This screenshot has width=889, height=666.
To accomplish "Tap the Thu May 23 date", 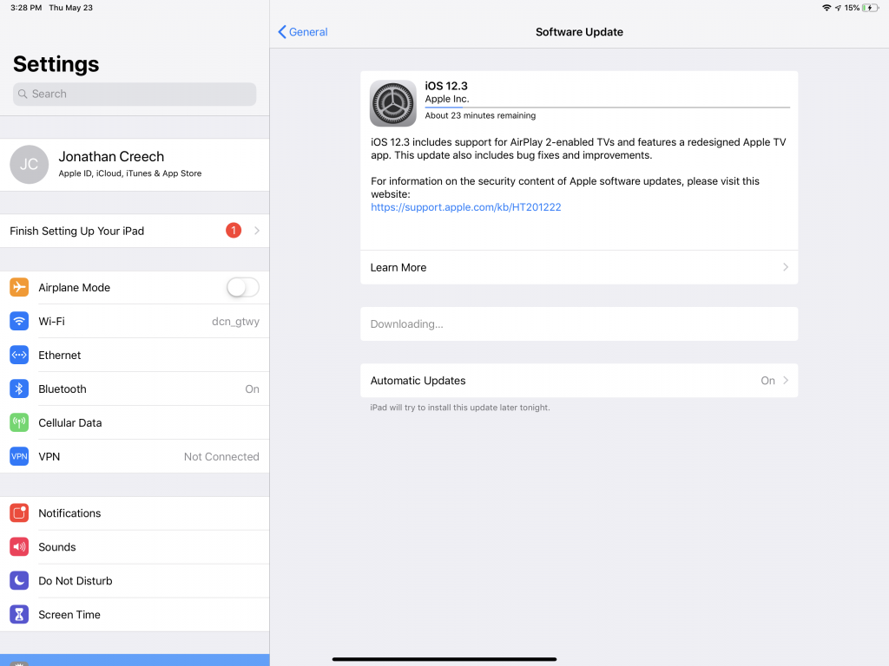I will click(71, 8).
